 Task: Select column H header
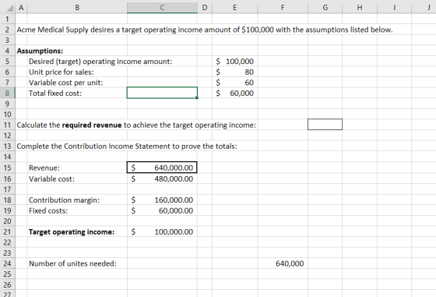tap(360, 8)
